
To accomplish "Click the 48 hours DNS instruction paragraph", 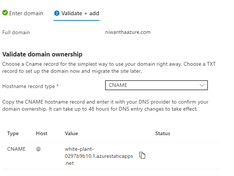I will point(105,105).
